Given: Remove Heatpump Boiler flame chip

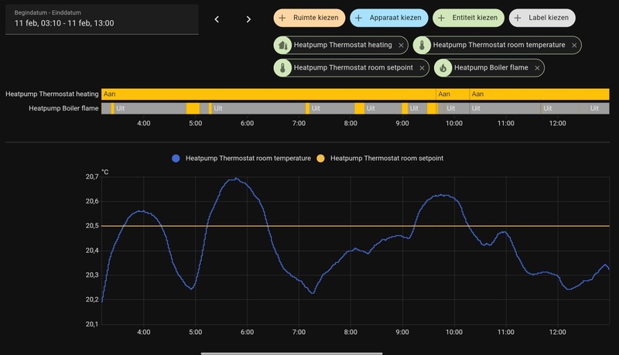Looking at the screenshot, I should click(537, 68).
